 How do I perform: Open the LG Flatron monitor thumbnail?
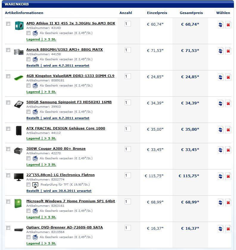(19, 177)
